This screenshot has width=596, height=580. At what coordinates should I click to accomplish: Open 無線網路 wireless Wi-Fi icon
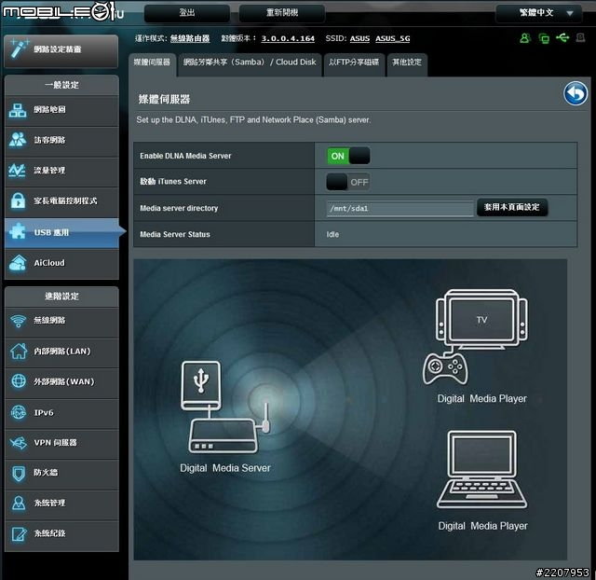[x=19, y=321]
